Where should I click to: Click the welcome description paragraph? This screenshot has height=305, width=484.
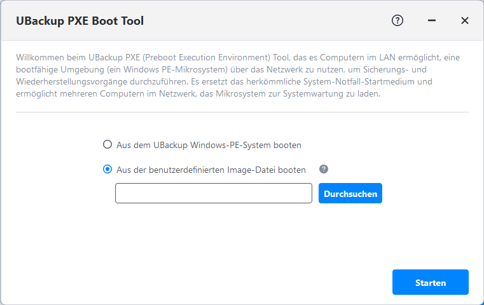point(242,76)
